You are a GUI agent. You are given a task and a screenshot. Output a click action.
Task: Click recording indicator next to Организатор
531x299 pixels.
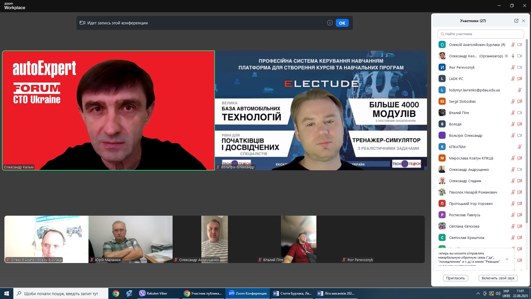pos(506,56)
